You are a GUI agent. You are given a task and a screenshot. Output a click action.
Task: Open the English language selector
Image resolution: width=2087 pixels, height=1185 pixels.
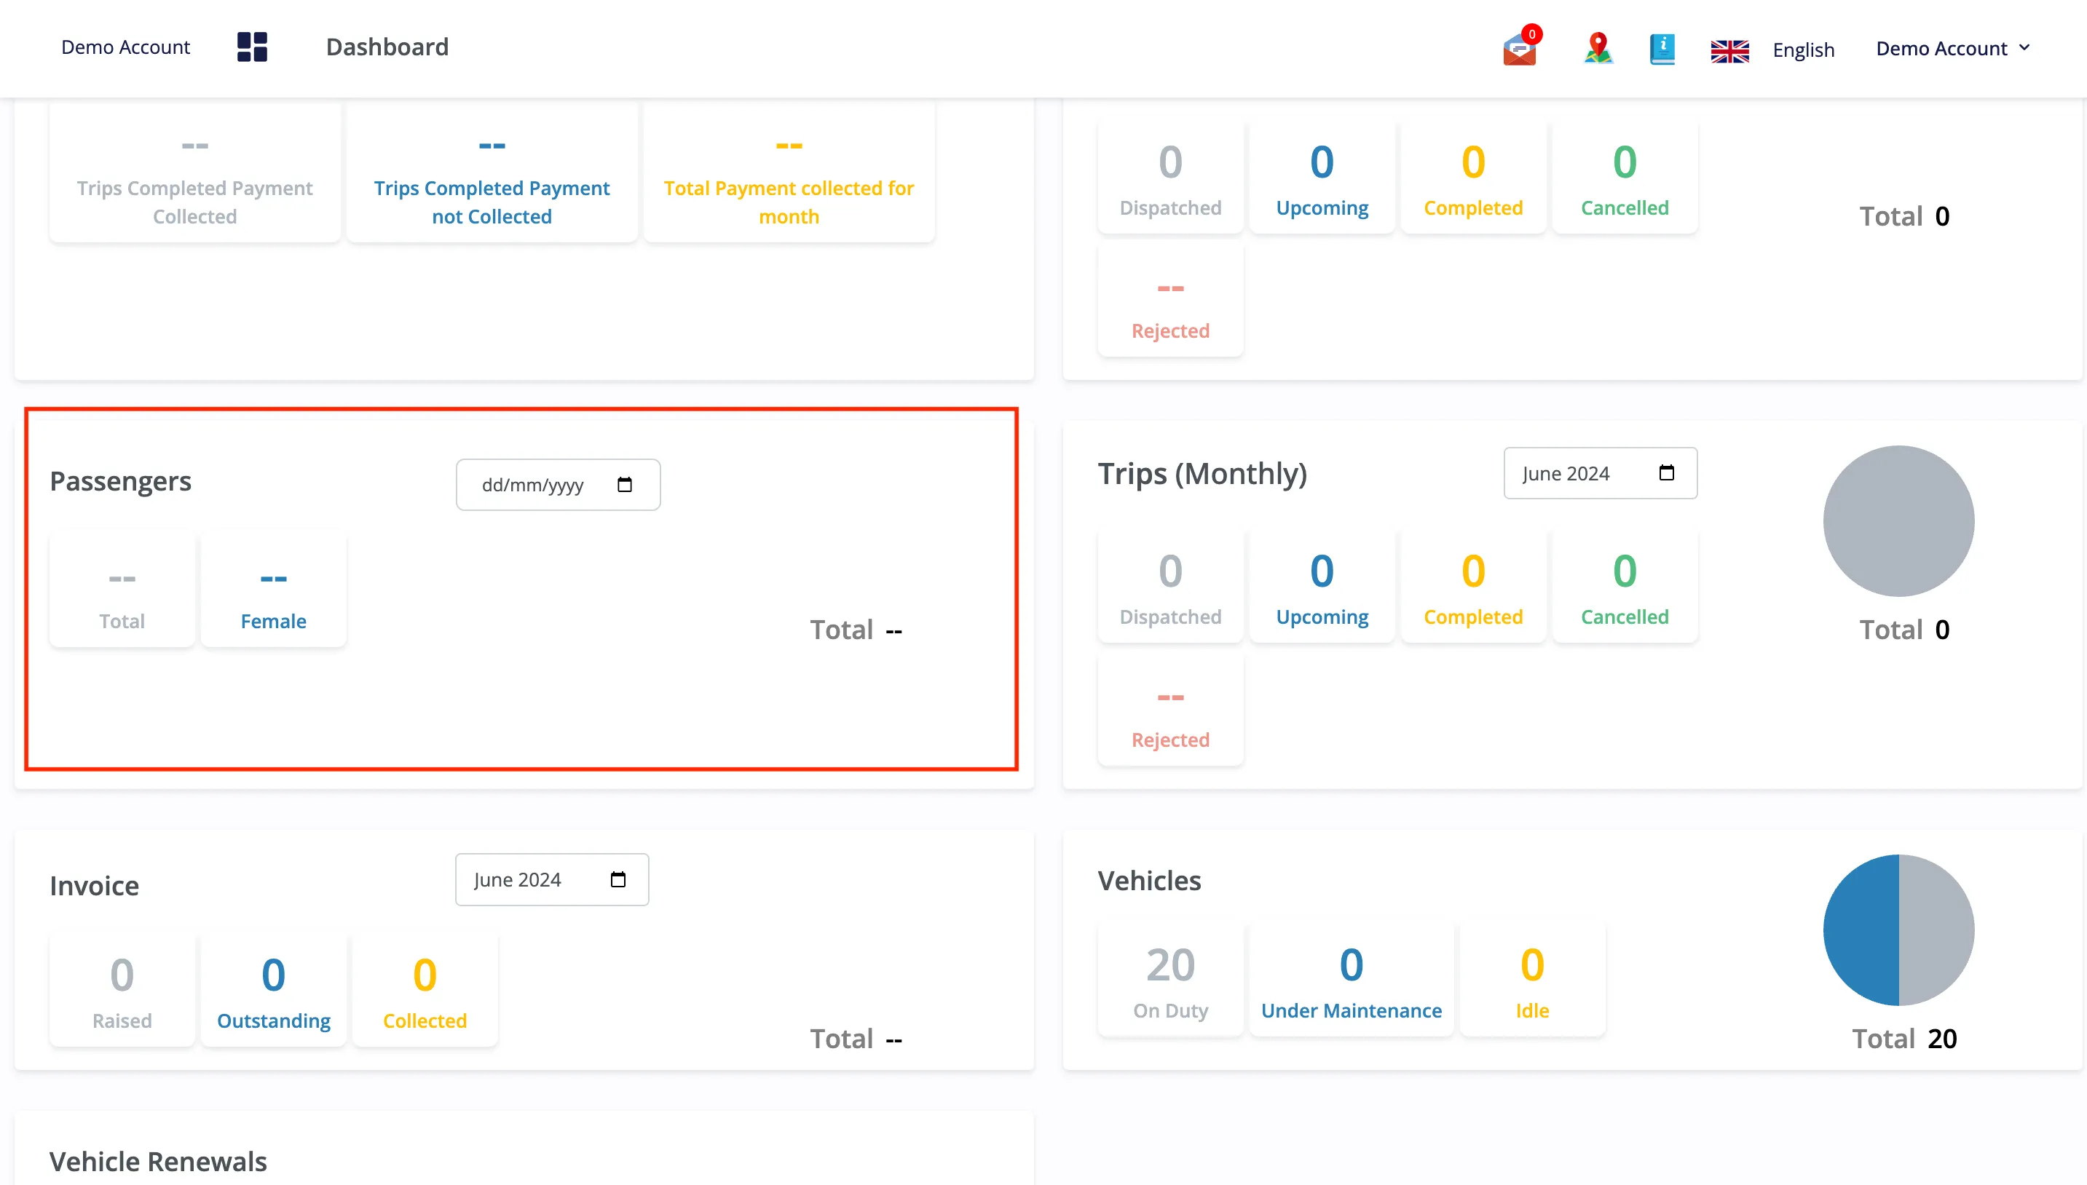pyautogui.click(x=1803, y=49)
